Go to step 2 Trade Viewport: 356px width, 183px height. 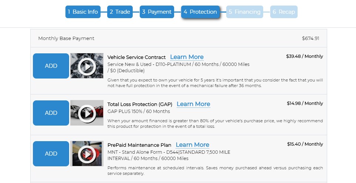click(x=120, y=12)
